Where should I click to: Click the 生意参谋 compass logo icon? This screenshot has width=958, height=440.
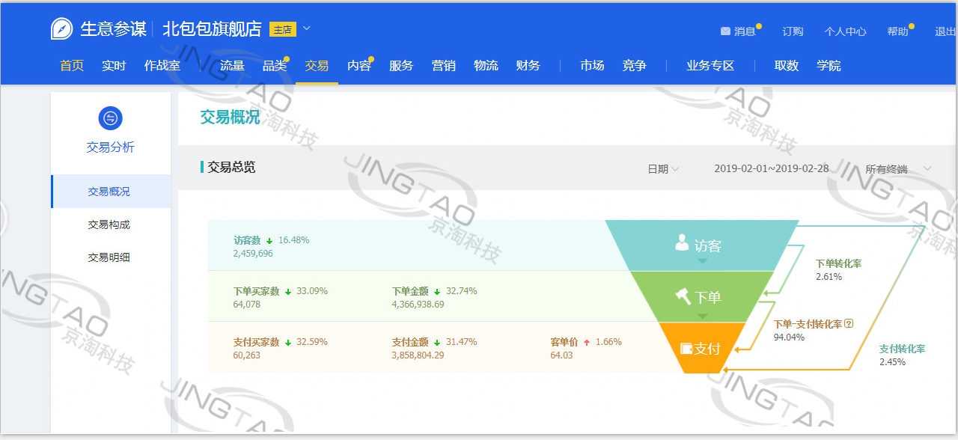[x=61, y=29]
